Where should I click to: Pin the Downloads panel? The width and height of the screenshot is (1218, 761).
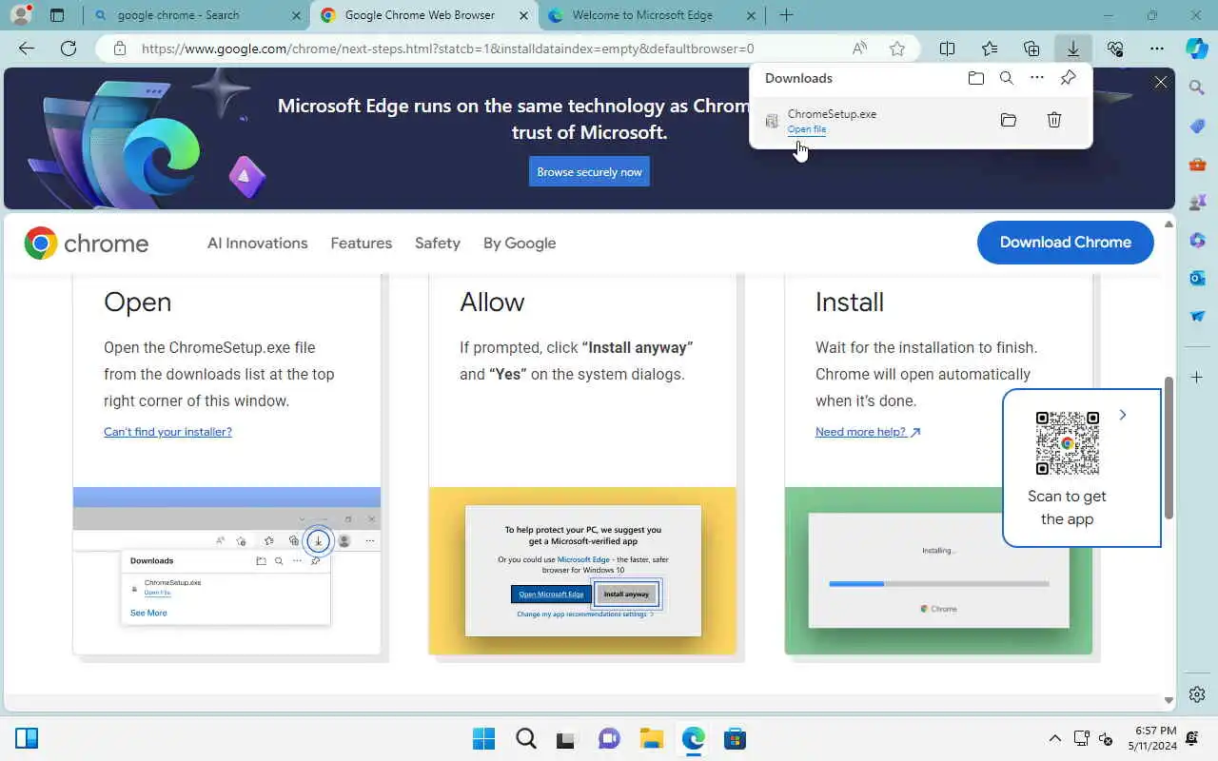coord(1069,78)
